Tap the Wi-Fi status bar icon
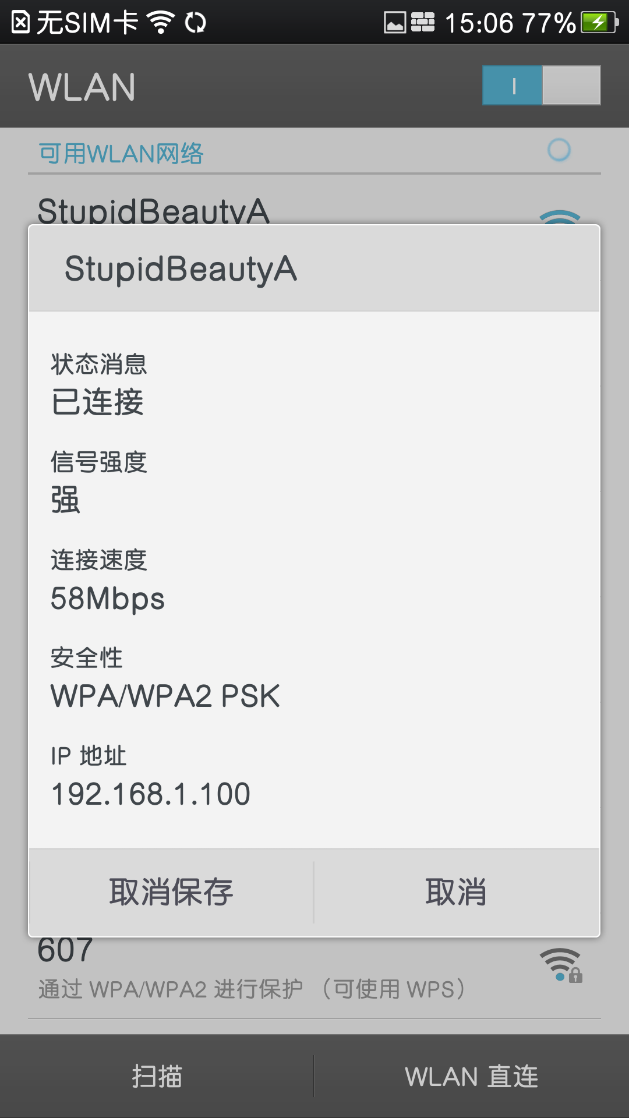 tap(161, 23)
